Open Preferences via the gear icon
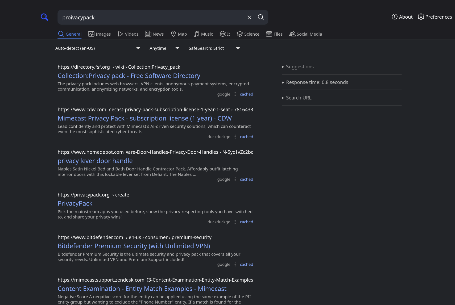 (421, 17)
